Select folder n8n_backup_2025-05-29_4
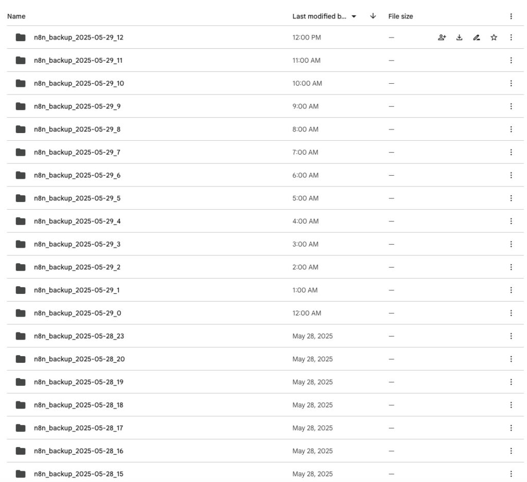The height and width of the screenshot is (482, 527). click(265, 221)
